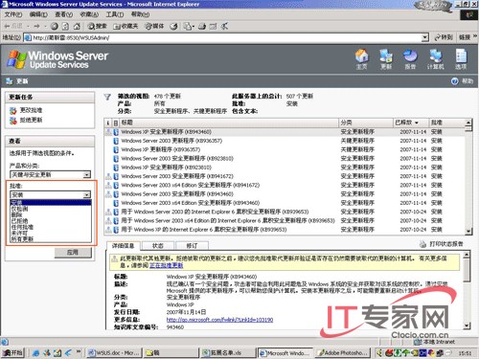
Task: Select 已拒绝 in the approval dropdown list
Action: click(51, 221)
